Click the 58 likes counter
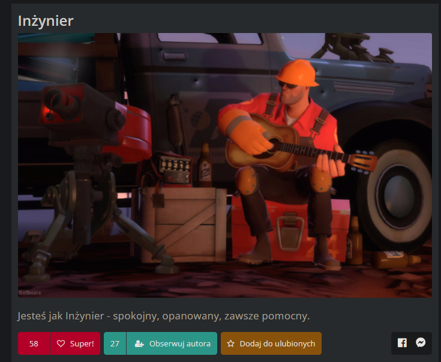Screen dimensions: 441x362 (34, 344)
